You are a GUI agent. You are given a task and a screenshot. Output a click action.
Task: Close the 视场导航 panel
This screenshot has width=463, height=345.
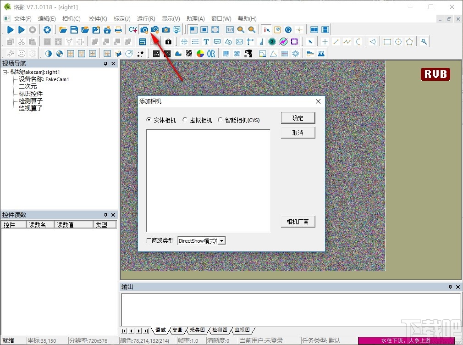click(113, 64)
